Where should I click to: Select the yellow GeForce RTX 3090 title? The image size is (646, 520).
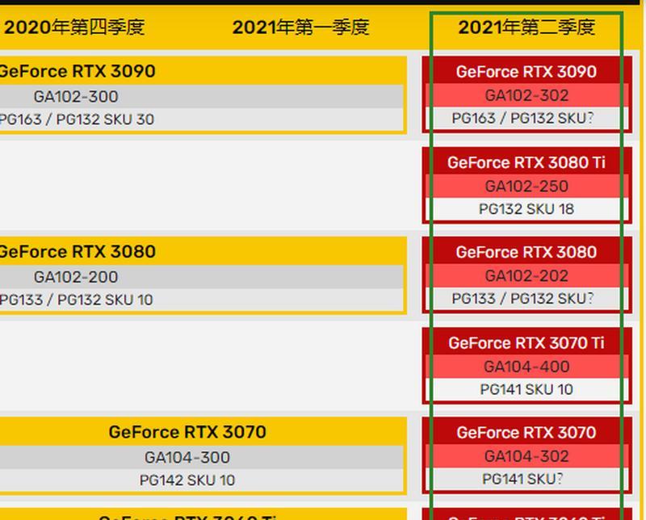(78, 71)
